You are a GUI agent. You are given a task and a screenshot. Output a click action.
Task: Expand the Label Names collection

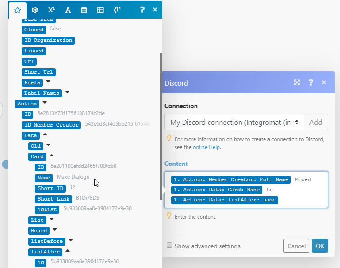67,92
